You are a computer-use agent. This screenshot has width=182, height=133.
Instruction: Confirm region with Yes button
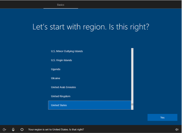(162, 117)
